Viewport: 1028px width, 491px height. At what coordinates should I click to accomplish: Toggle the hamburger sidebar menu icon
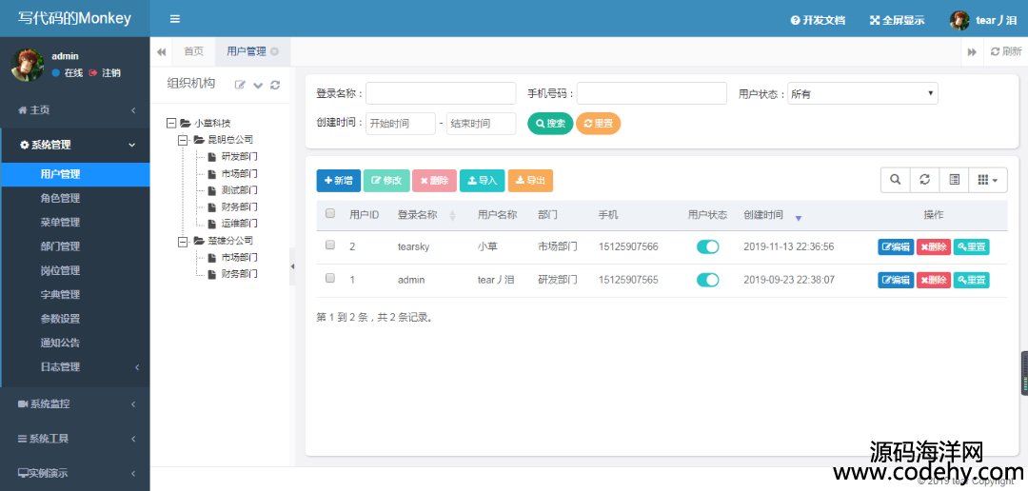[175, 19]
